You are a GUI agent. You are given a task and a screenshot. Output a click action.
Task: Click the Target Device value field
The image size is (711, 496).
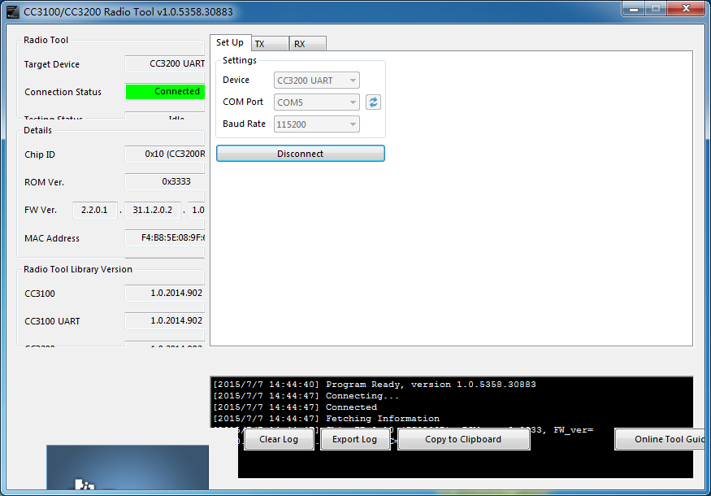(x=165, y=64)
